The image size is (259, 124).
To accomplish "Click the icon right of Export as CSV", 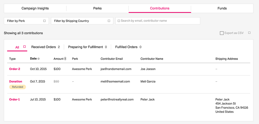I will pos(249,33).
